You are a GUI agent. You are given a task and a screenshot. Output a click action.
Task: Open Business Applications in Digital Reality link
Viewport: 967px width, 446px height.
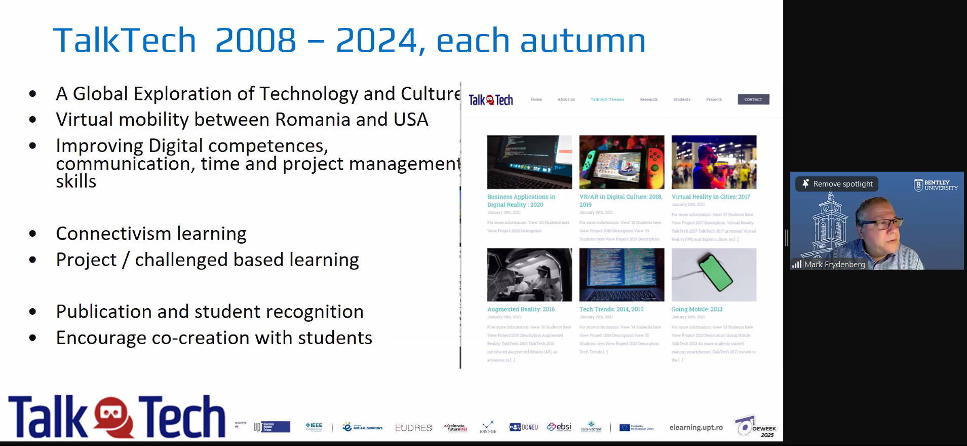pos(521,200)
